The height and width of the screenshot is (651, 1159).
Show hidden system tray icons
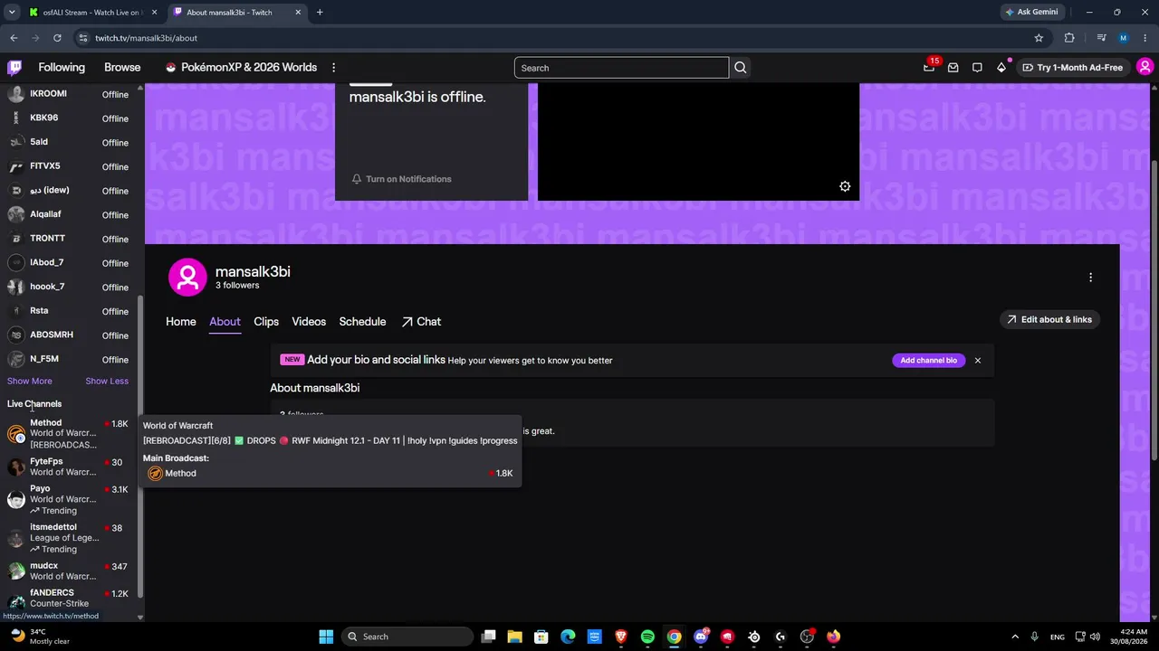[1015, 637]
